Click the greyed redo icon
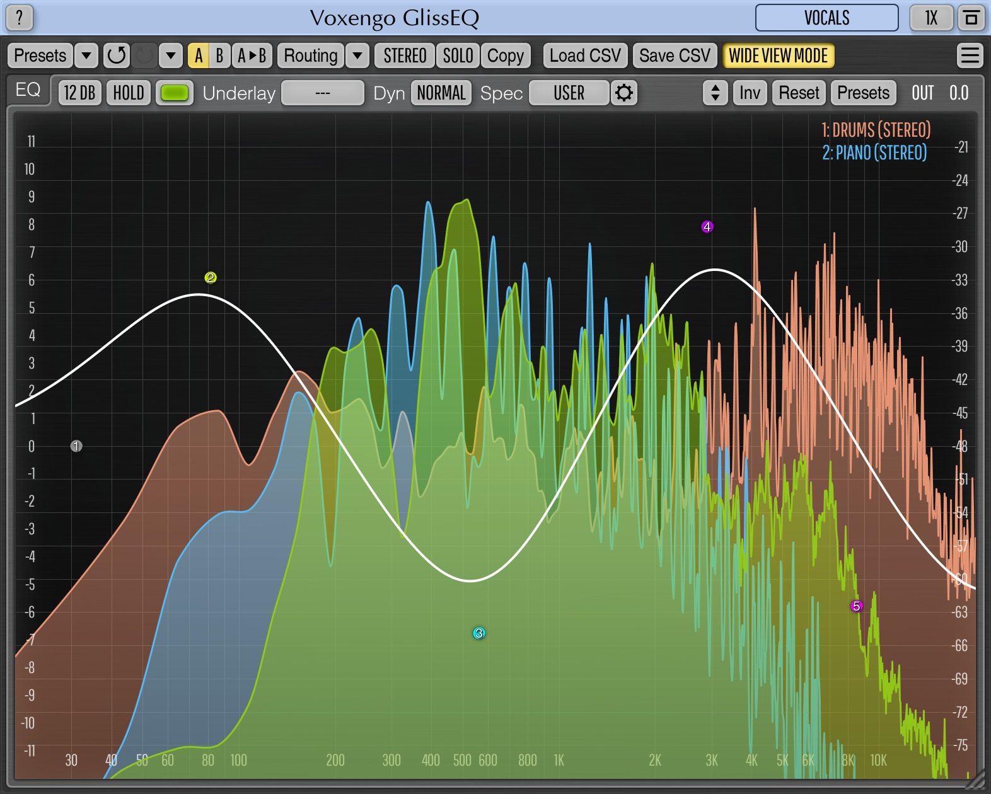Image resolution: width=991 pixels, height=794 pixels. 144,55
